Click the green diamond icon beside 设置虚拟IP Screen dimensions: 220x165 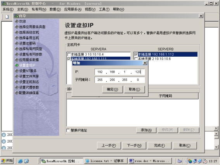17,65
